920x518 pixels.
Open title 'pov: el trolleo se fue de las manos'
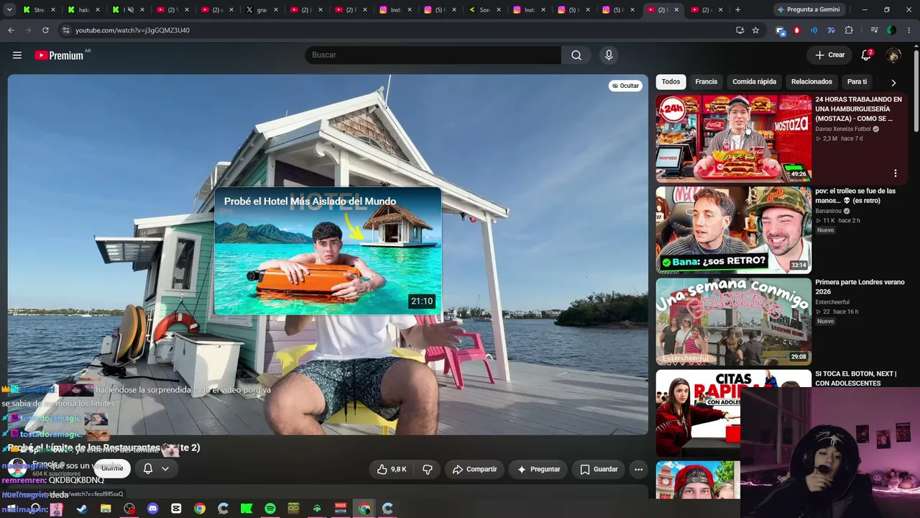[855, 196]
